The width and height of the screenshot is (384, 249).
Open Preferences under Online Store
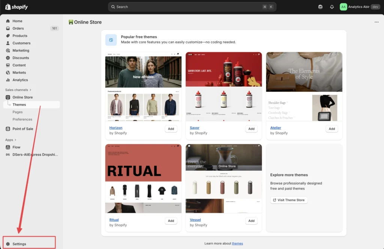coord(22,119)
